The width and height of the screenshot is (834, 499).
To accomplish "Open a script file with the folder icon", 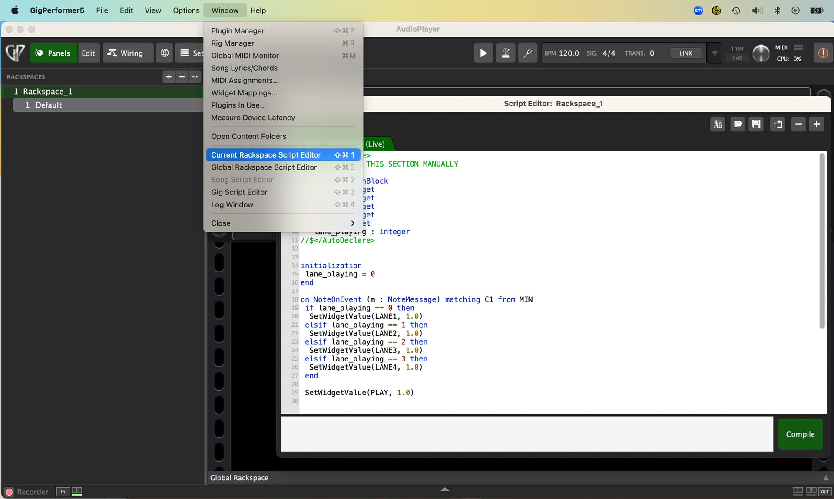I will (738, 125).
